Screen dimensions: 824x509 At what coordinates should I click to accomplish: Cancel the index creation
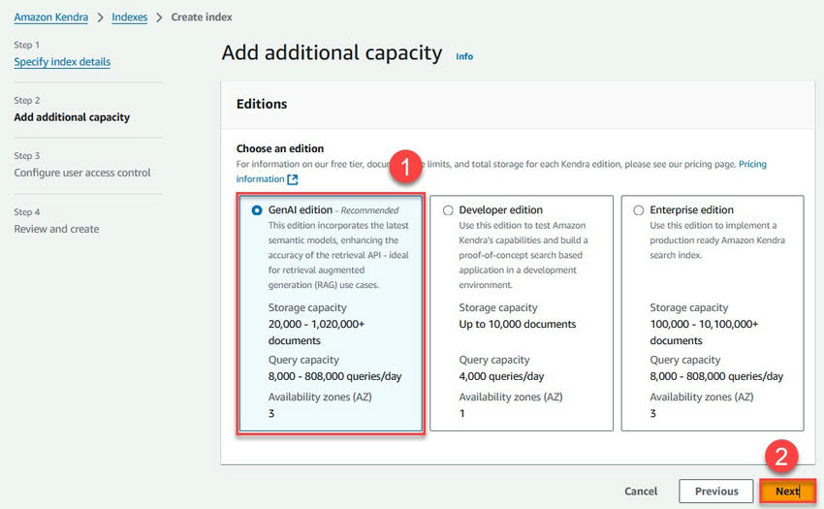point(641,492)
